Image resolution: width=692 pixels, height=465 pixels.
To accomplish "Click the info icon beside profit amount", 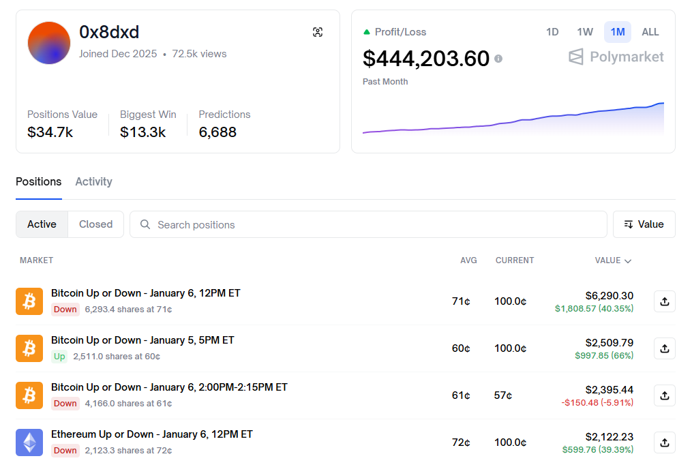I will 498,59.
